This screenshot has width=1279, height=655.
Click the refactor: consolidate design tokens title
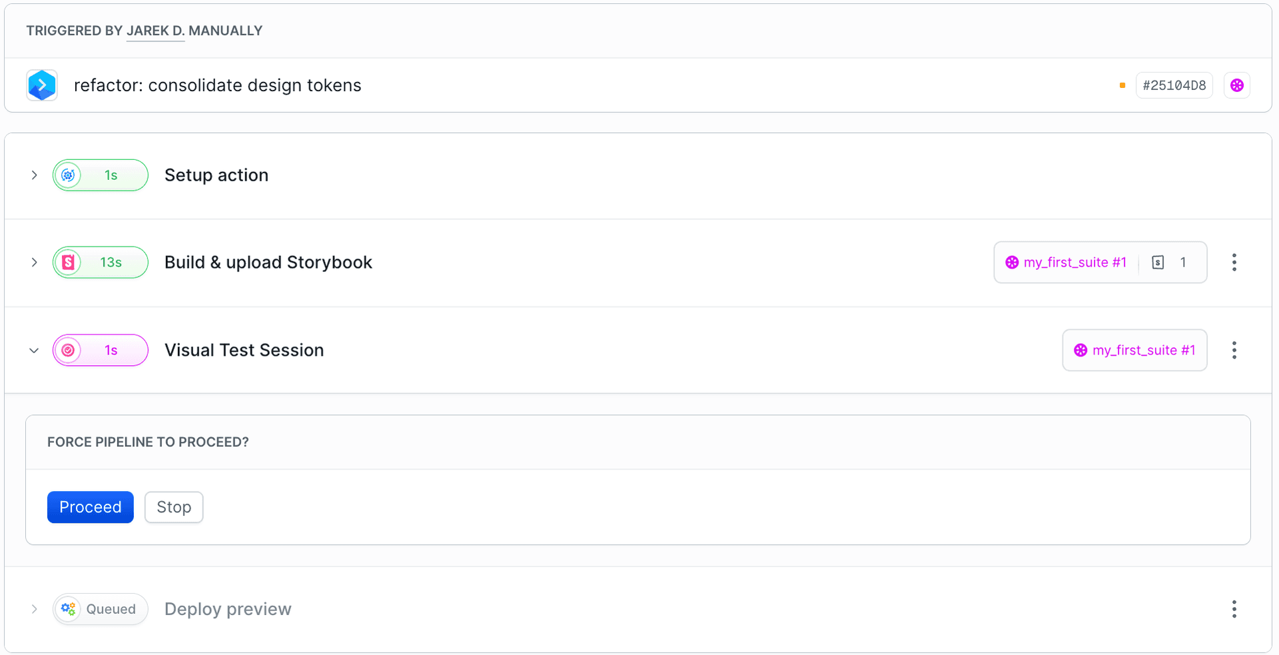217,85
